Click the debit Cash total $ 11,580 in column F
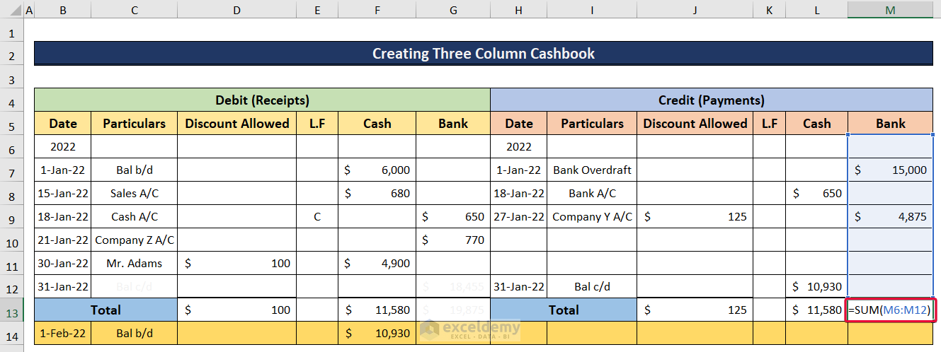Screen dimensions: 941x352 pos(377,310)
